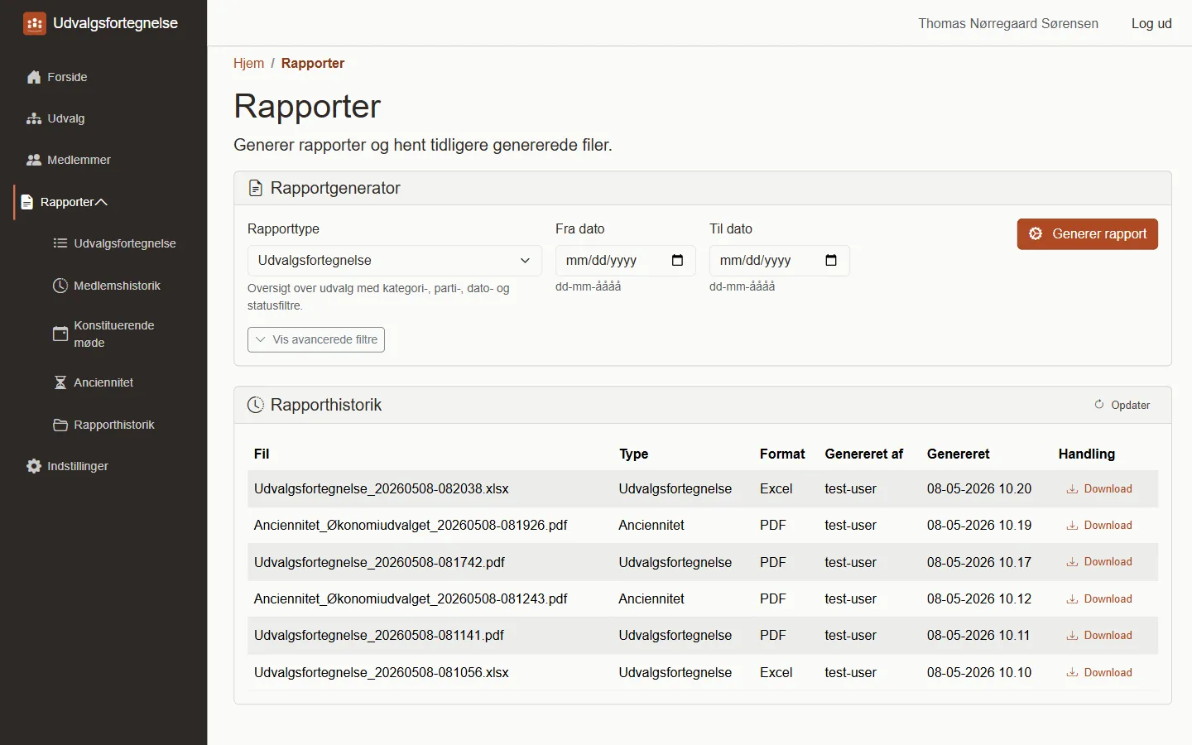Download the 08-05-2026 10.20 Excel report
Screen dimensions: 1192x745
coord(1099,489)
